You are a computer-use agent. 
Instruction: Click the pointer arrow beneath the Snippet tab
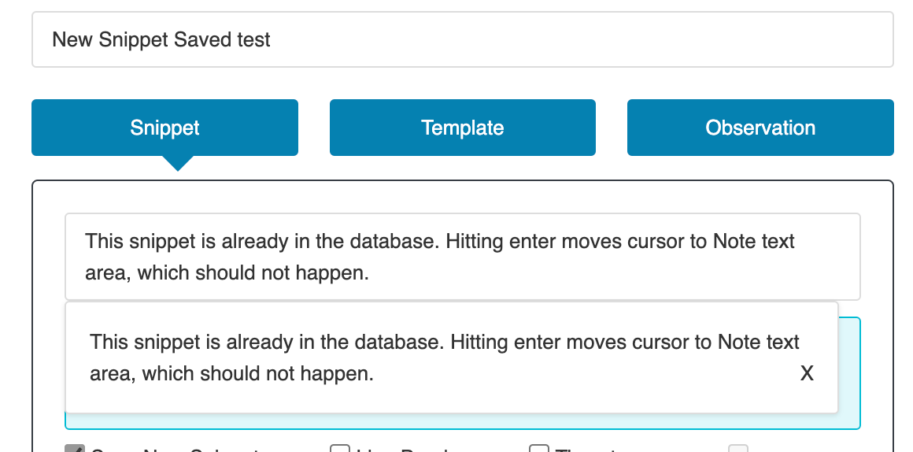point(178,163)
